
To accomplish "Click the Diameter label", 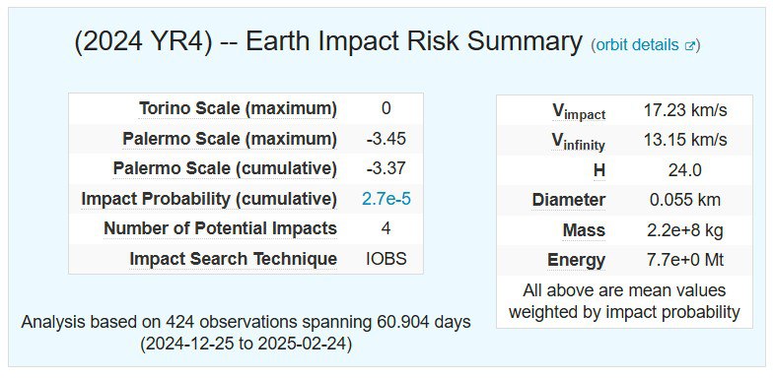I will [568, 201].
